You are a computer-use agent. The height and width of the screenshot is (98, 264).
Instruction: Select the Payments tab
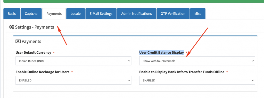pos(54,14)
